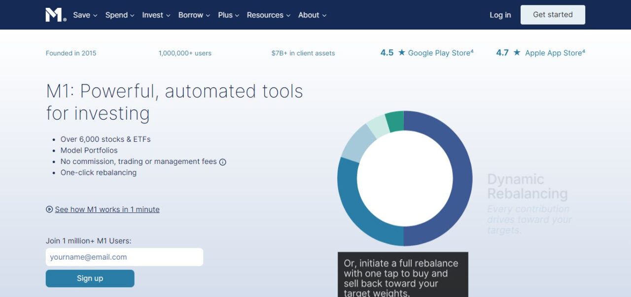631x297 pixels.
Task: Click the star icon next to Apple App Store
Action: pyautogui.click(x=517, y=53)
